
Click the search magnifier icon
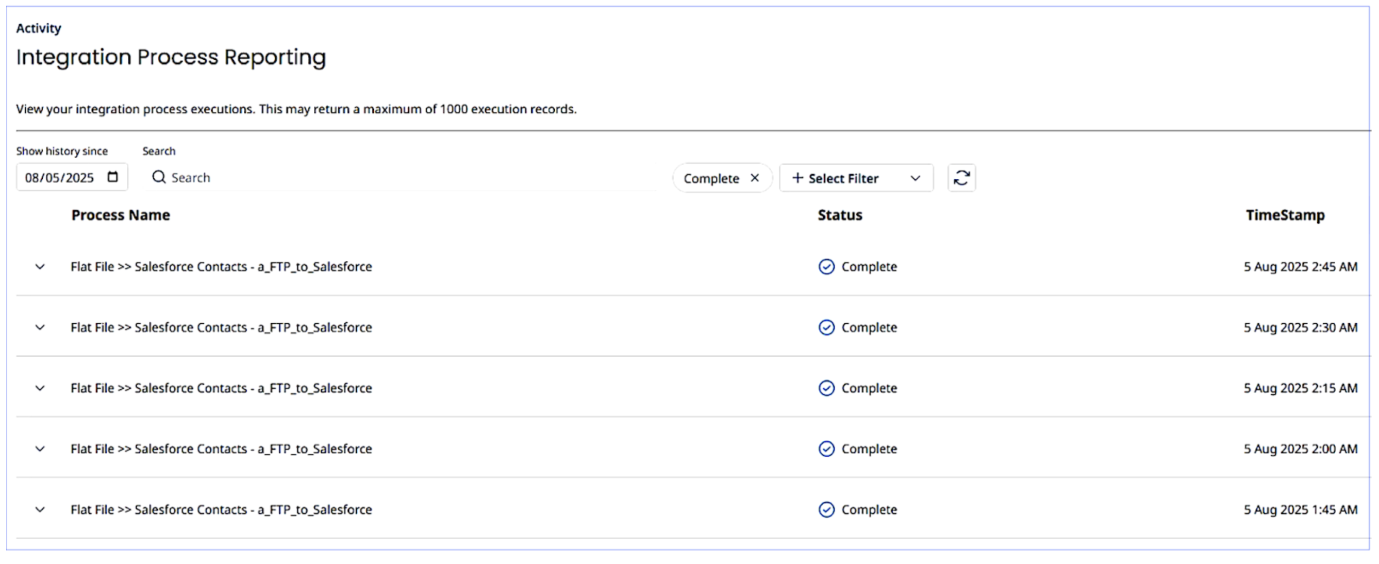click(158, 177)
